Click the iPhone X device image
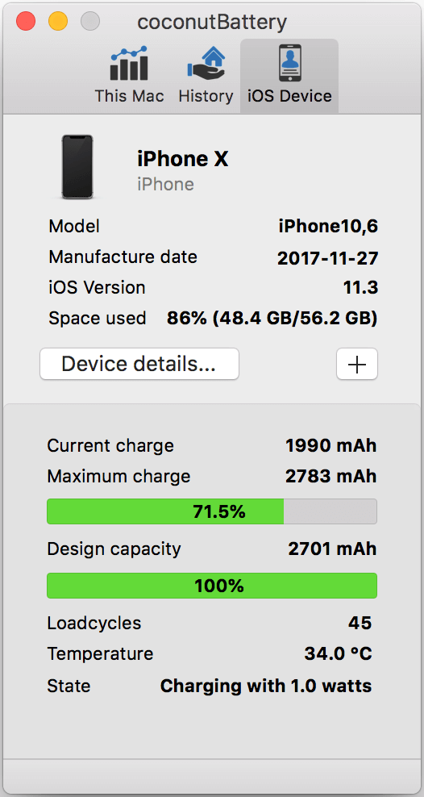Image resolution: width=424 pixels, height=797 pixels. tap(77, 167)
